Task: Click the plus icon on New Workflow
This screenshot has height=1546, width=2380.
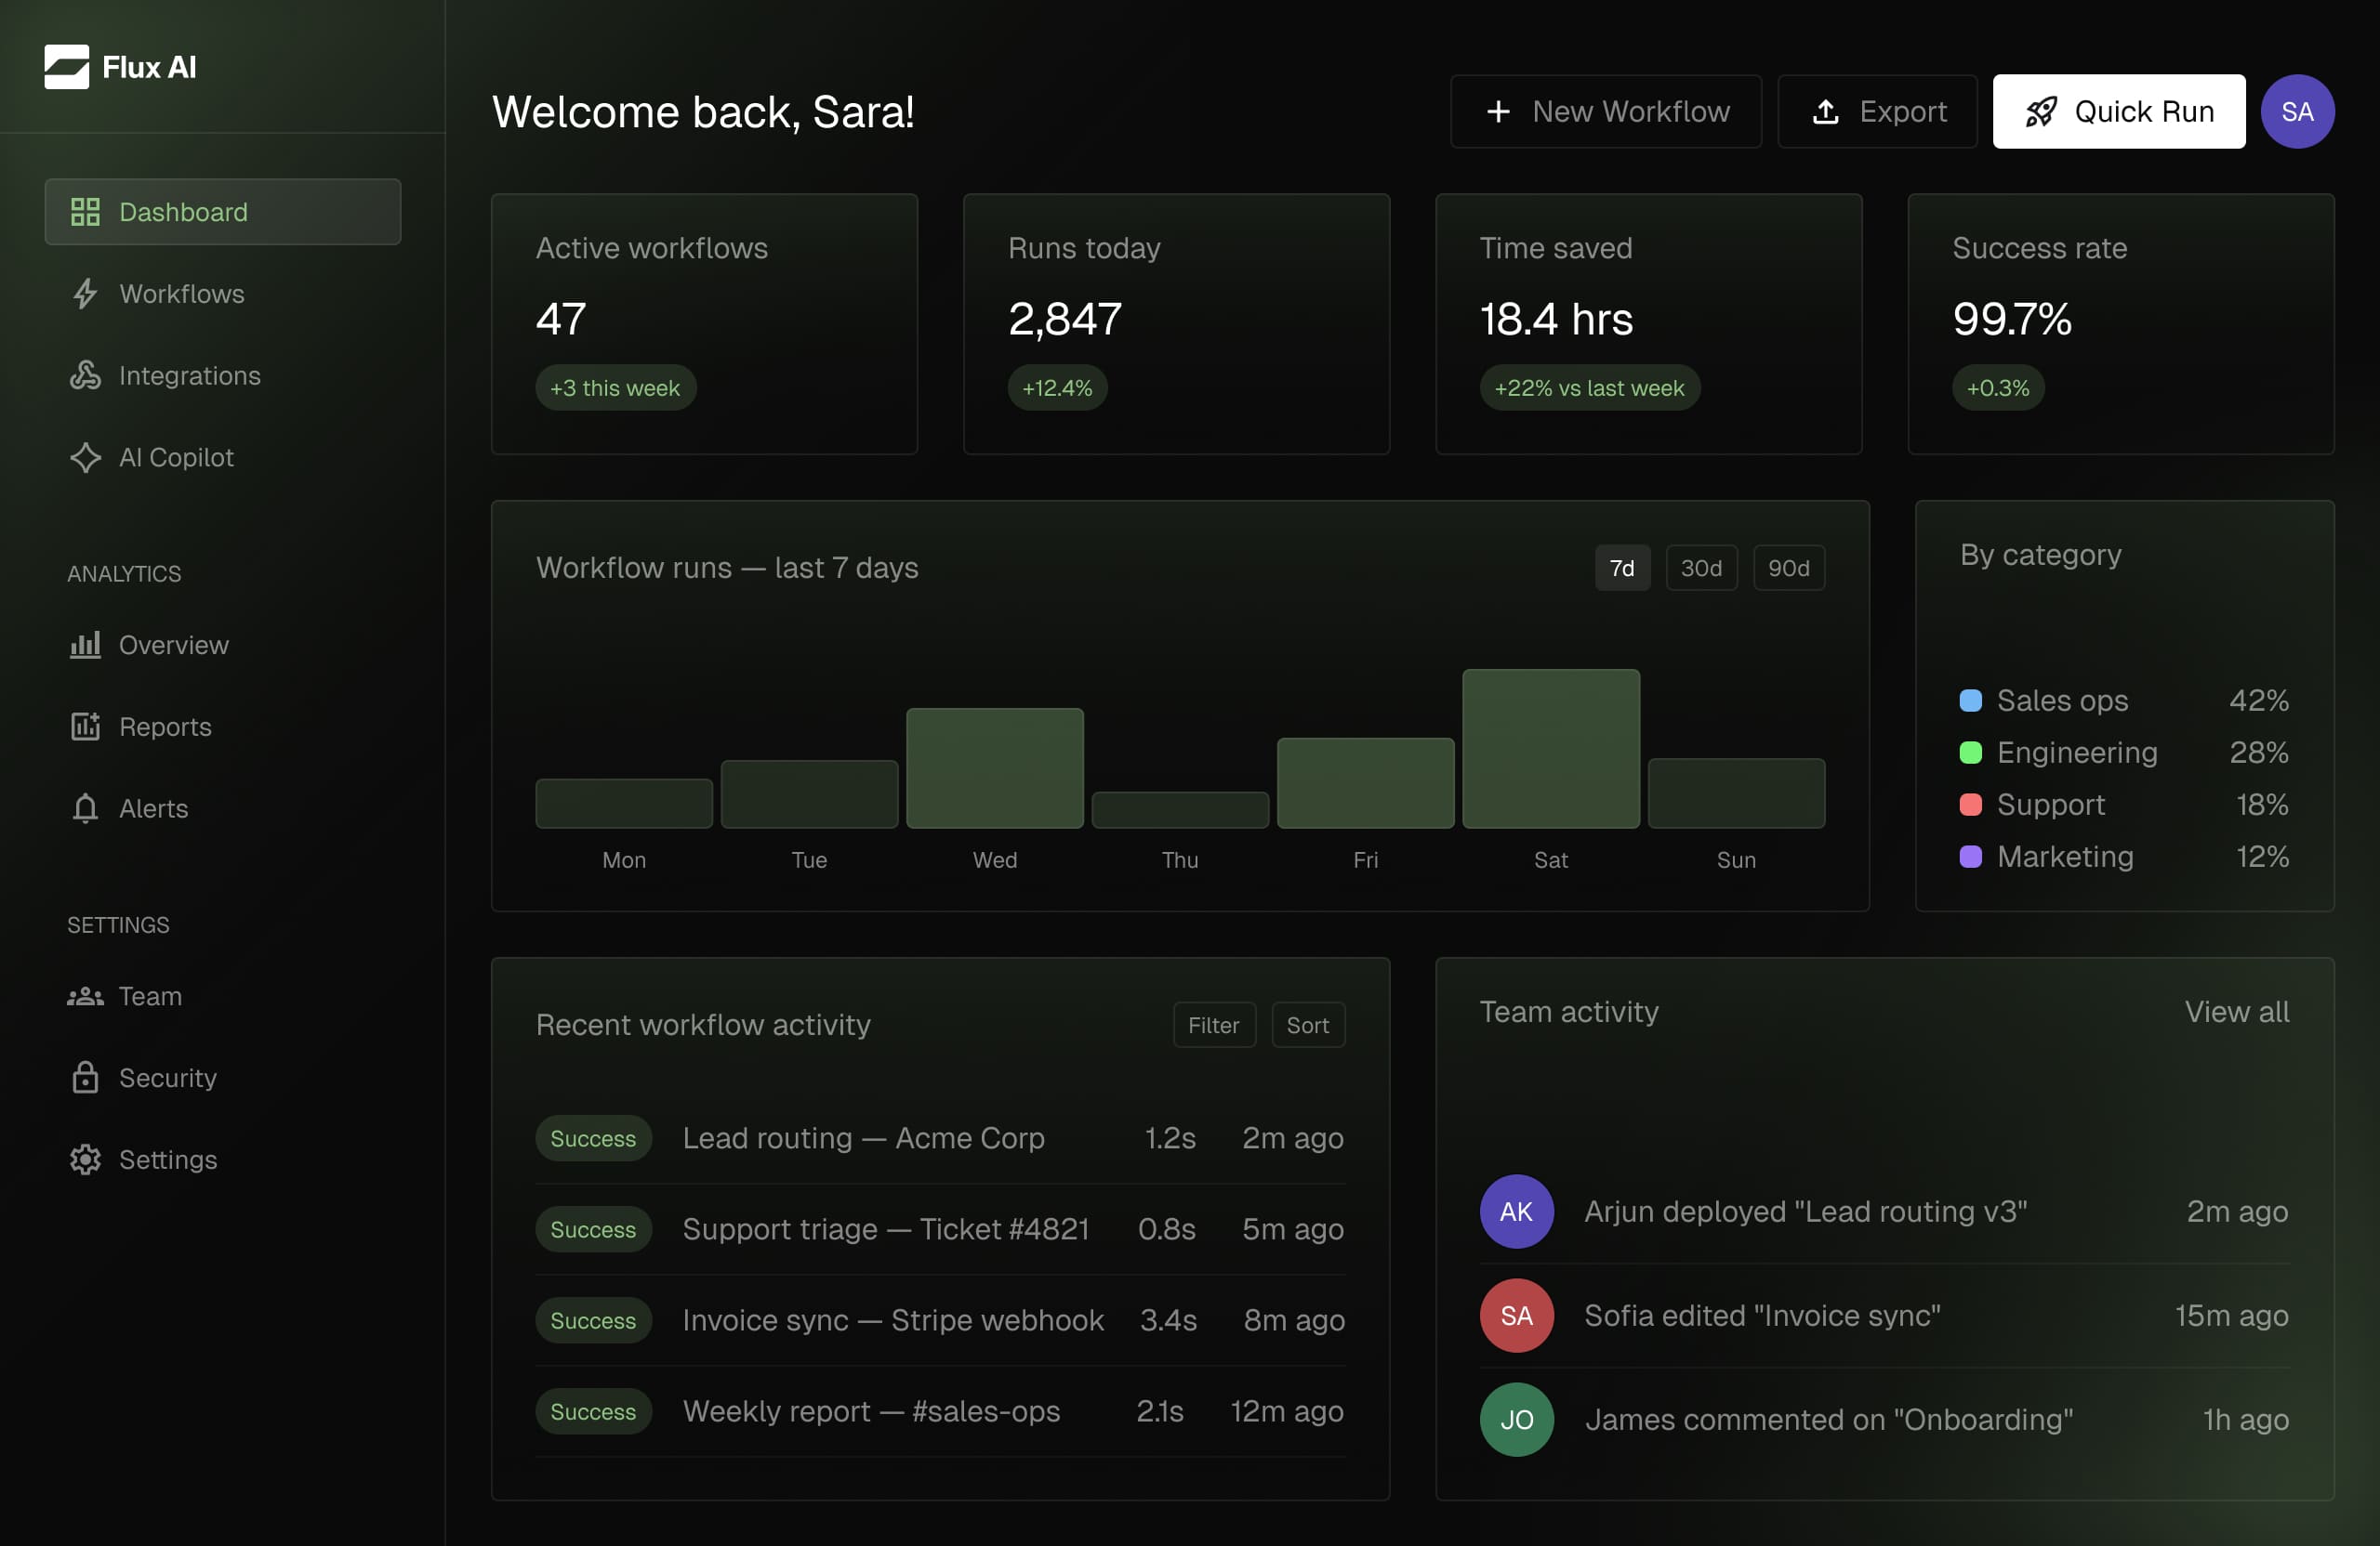Action: tap(1498, 111)
